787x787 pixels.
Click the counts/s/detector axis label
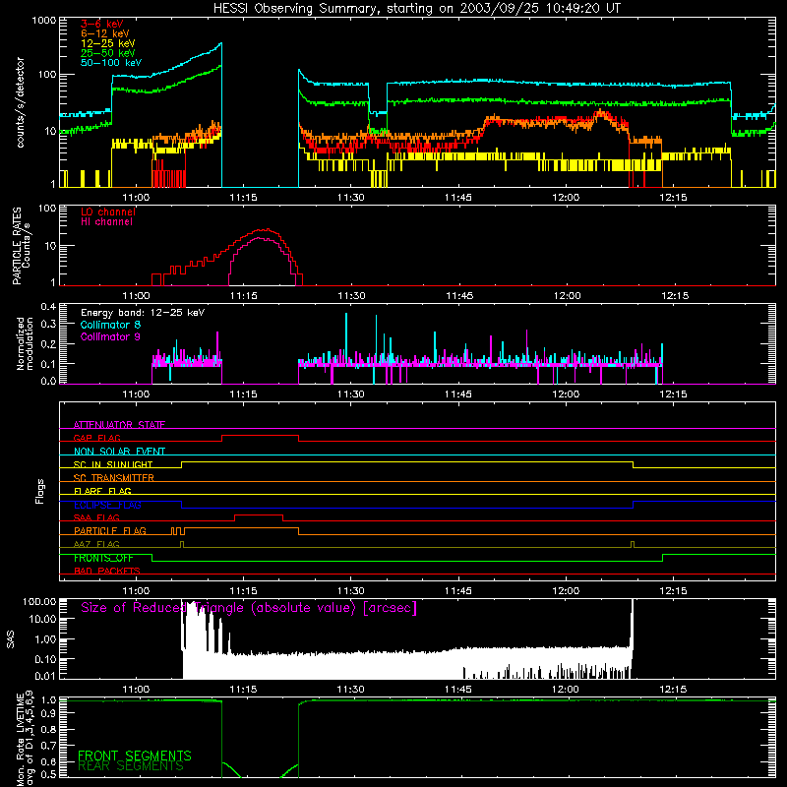click(x=20, y=102)
